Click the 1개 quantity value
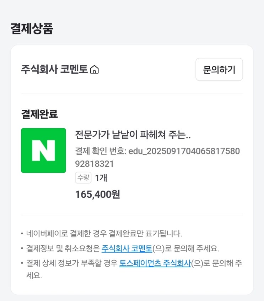This screenshot has height=301, width=264. coord(101,177)
